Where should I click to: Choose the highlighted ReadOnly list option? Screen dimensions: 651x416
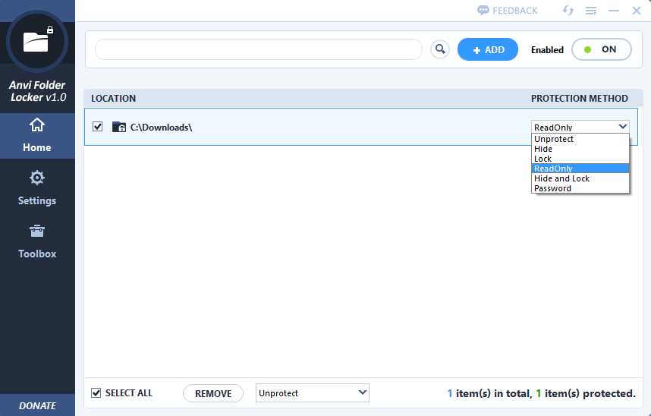click(580, 169)
